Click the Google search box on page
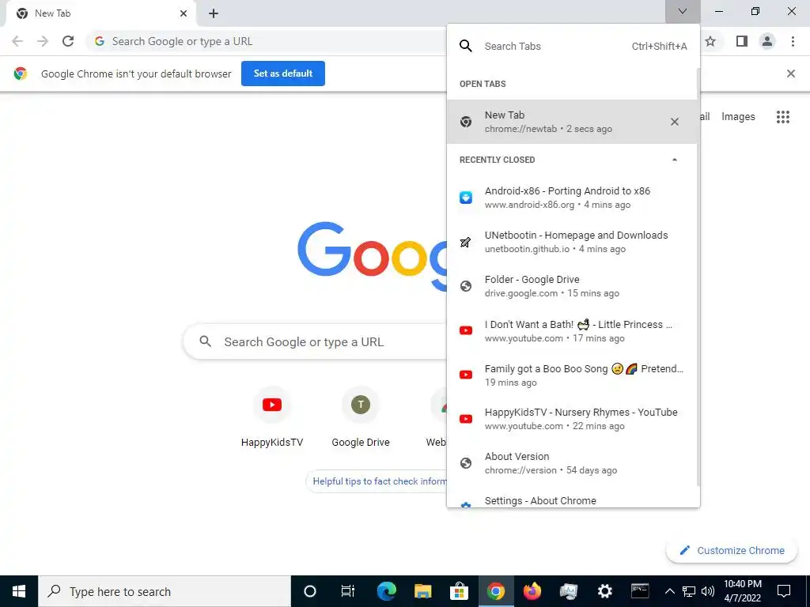 [315, 341]
